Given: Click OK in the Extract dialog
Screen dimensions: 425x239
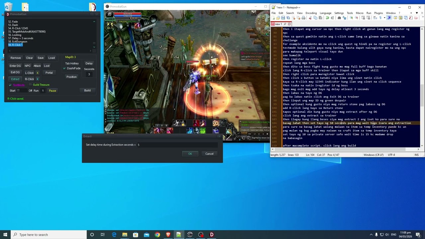Looking at the screenshot, I should (x=190, y=154).
